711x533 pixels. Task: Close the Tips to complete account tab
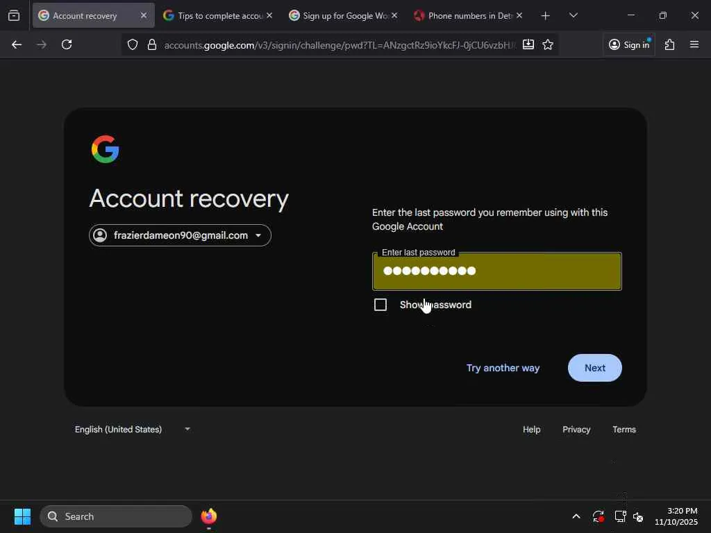point(269,15)
